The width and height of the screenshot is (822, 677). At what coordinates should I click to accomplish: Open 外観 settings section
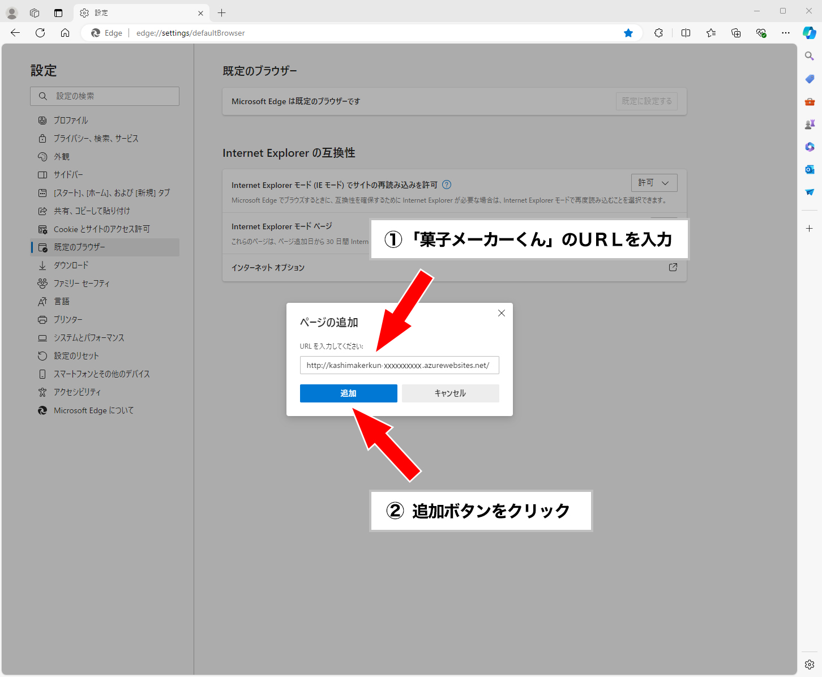pyautogui.click(x=105, y=156)
